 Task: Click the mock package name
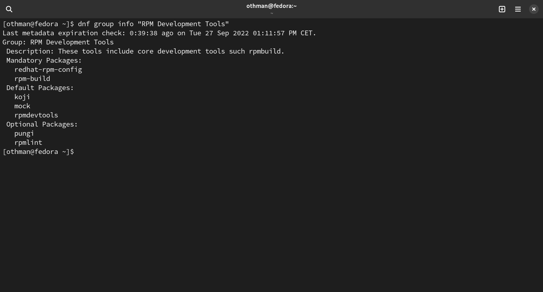(x=22, y=106)
